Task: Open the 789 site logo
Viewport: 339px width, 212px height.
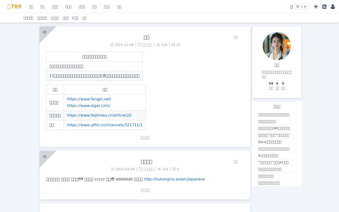Action: point(14,7)
